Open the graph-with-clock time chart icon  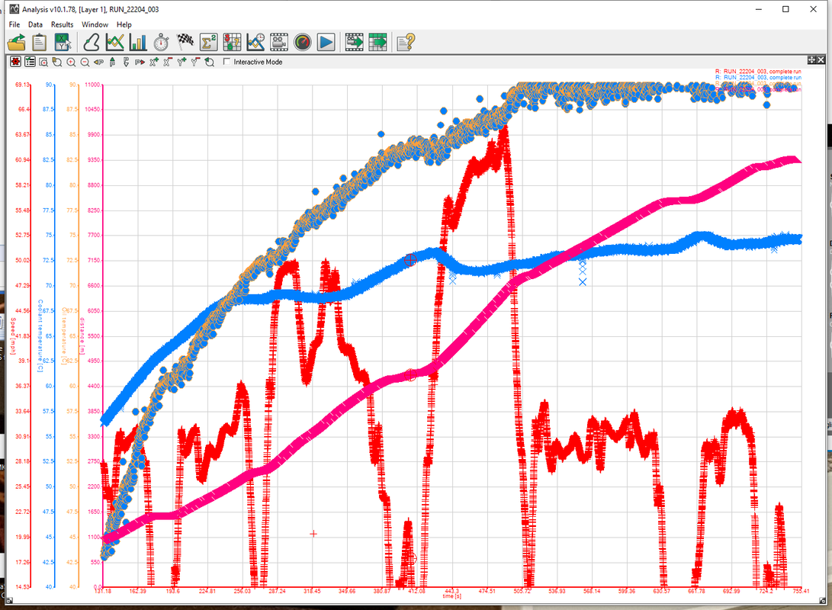coord(255,43)
